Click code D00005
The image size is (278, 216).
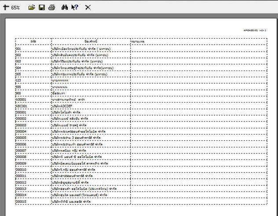[x=21, y=138]
